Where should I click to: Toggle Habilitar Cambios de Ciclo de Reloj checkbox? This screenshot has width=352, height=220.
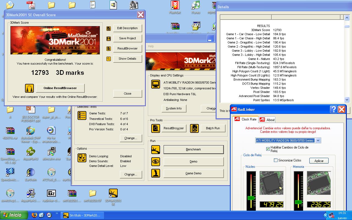coord(268,149)
